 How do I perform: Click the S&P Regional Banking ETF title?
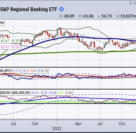click(x=29, y=9)
